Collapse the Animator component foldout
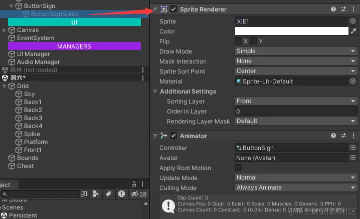The width and height of the screenshot is (360, 219). click(155, 136)
